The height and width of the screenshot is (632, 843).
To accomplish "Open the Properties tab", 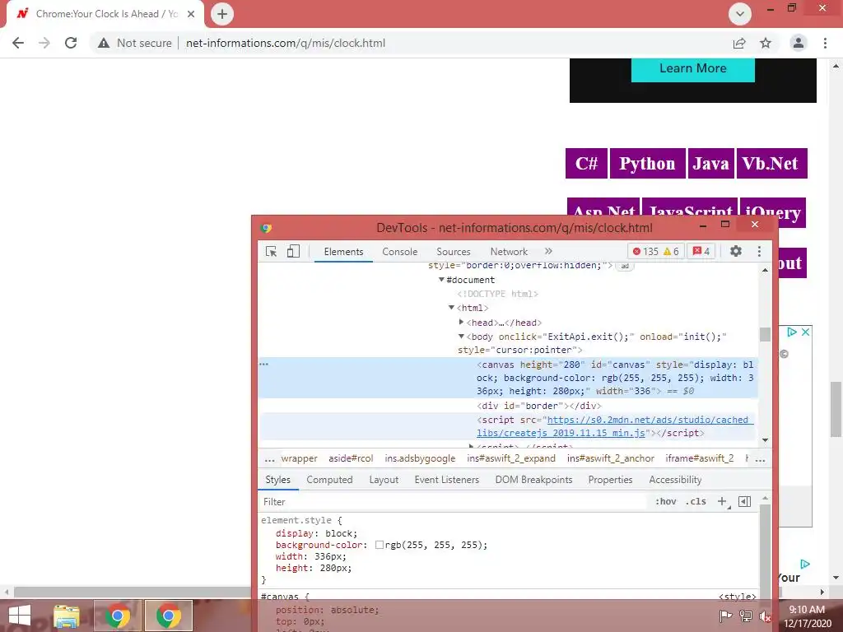I will pos(610,480).
